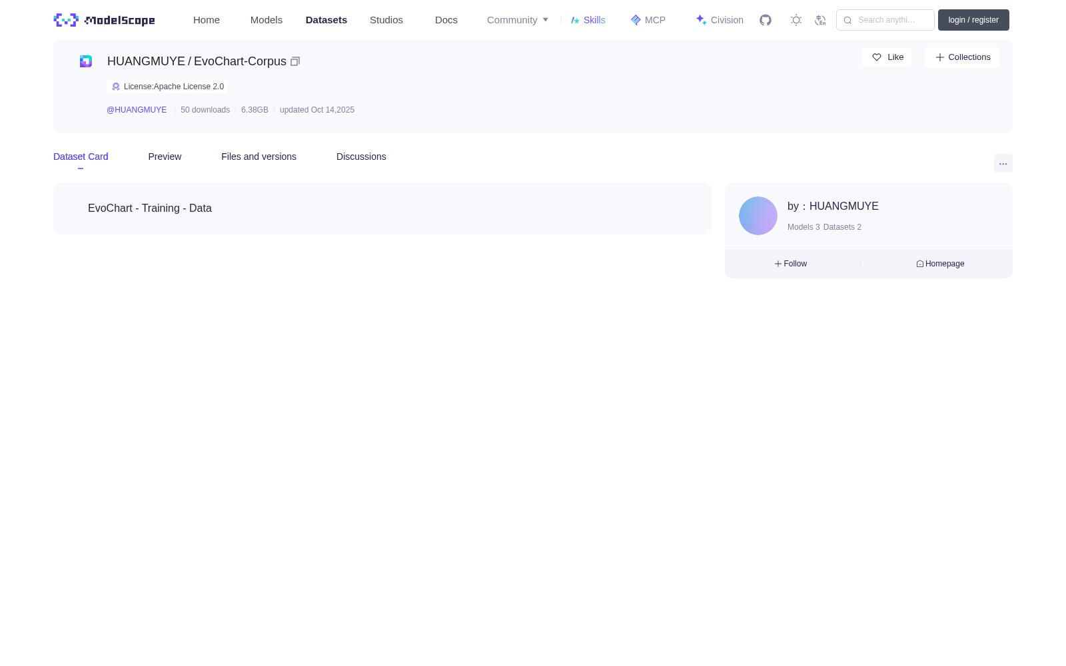1066x666 pixels.
Task: Click the license badge icon
Action: point(116,87)
